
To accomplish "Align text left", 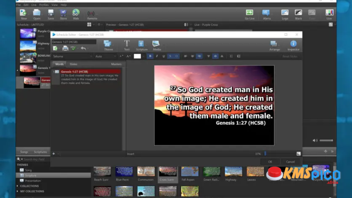I will pos(186,56).
